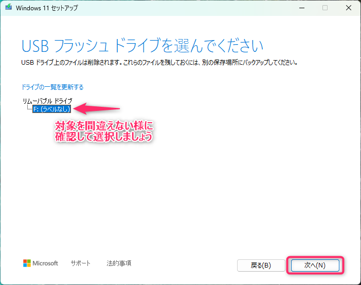Click the 次へ(N) button
This screenshot has height=285, width=361.
pyautogui.click(x=315, y=265)
